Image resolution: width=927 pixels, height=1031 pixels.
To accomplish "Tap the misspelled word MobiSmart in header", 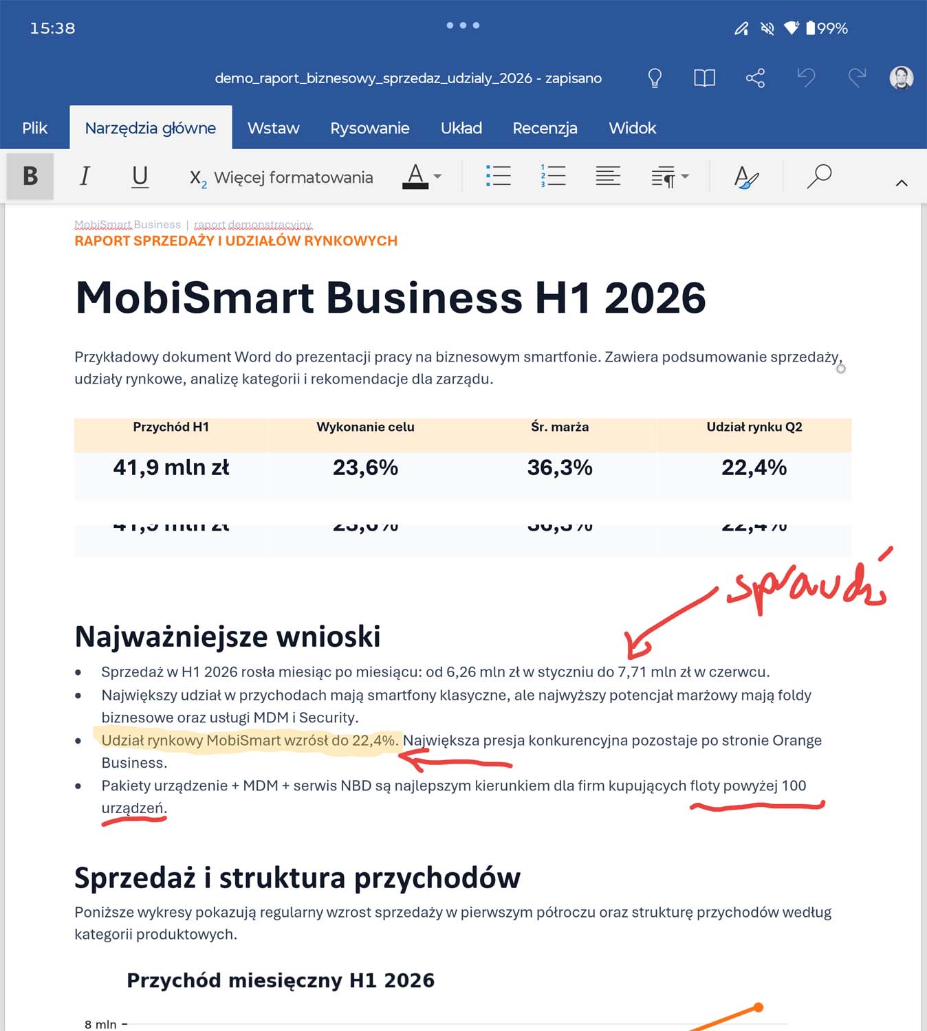I will coord(102,225).
